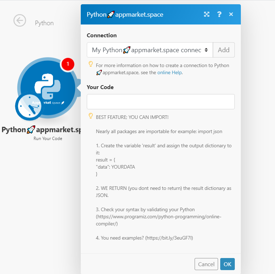Click the scenario name "Python" at the top
This screenshot has width=275, height=274.
44,23
